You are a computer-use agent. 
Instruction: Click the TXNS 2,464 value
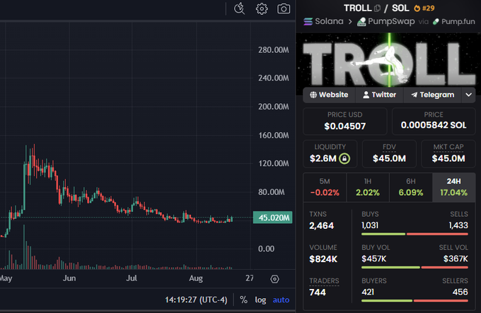click(321, 225)
